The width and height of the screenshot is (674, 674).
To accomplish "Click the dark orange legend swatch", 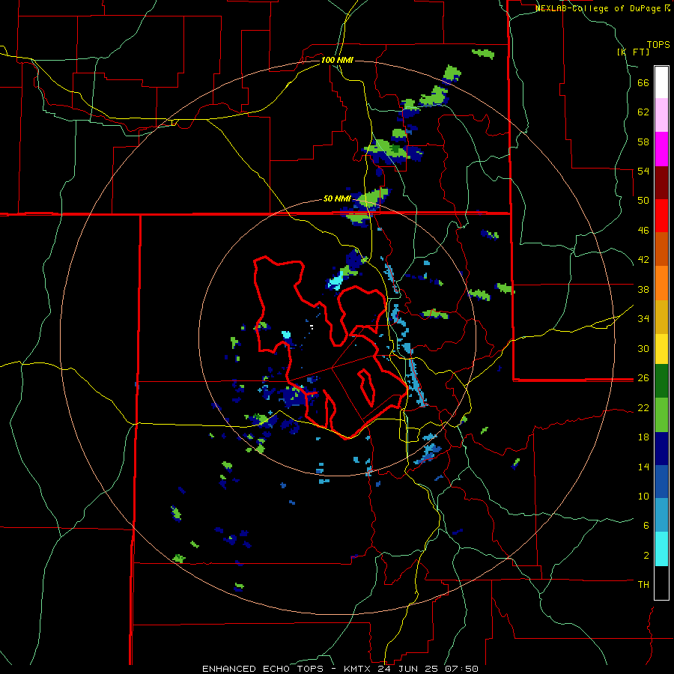I will tap(661, 249).
